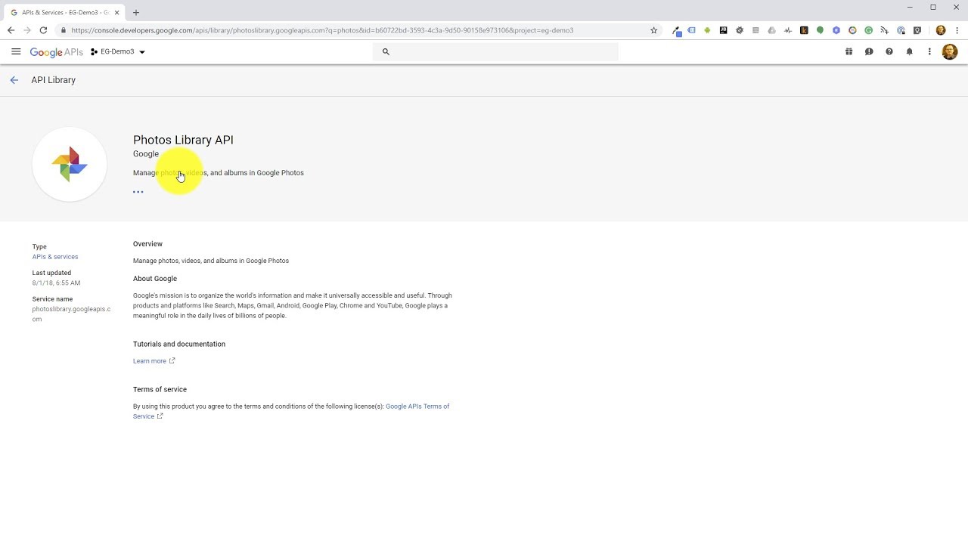Viewport: 968px width, 544px height.
Task: Click the Google Photos pinwheel logo
Action: tap(70, 164)
